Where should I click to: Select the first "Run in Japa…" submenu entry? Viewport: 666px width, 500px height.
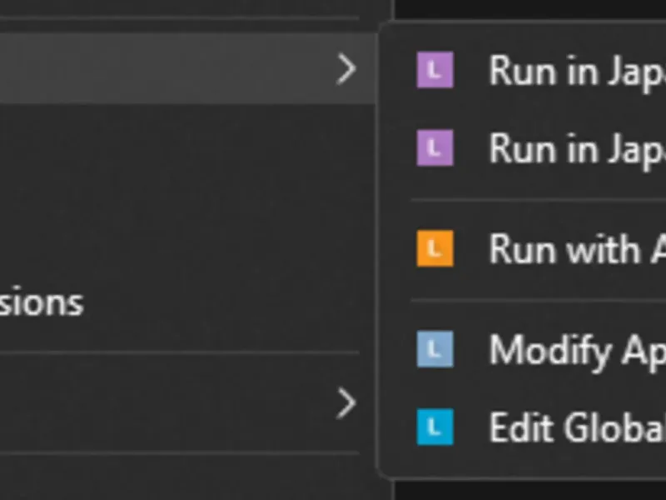pos(574,70)
